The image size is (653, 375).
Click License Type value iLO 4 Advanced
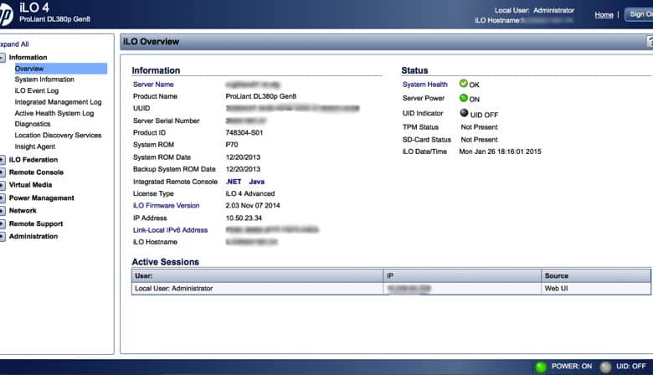(249, 193)
